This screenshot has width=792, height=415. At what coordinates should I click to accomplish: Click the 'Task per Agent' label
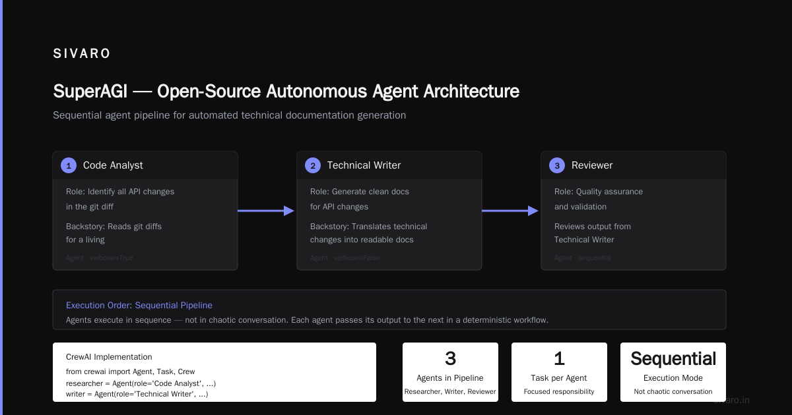coord(559,378)
